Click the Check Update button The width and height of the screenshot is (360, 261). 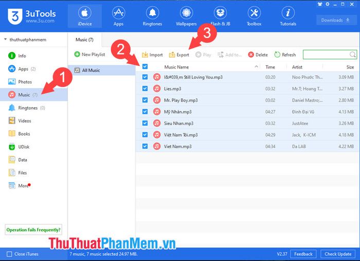click(338, 254)
